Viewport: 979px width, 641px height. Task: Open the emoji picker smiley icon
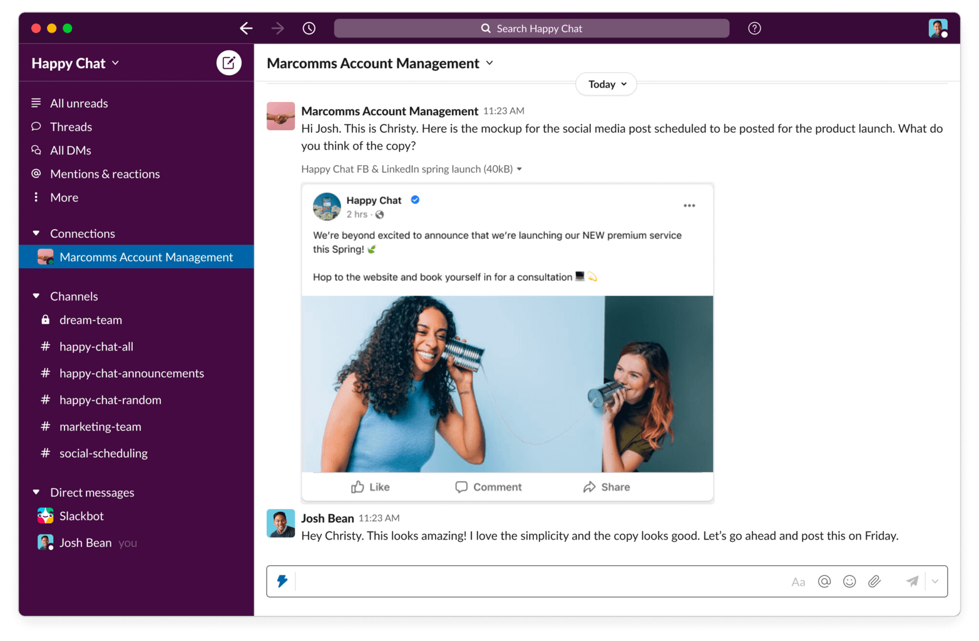849,582
